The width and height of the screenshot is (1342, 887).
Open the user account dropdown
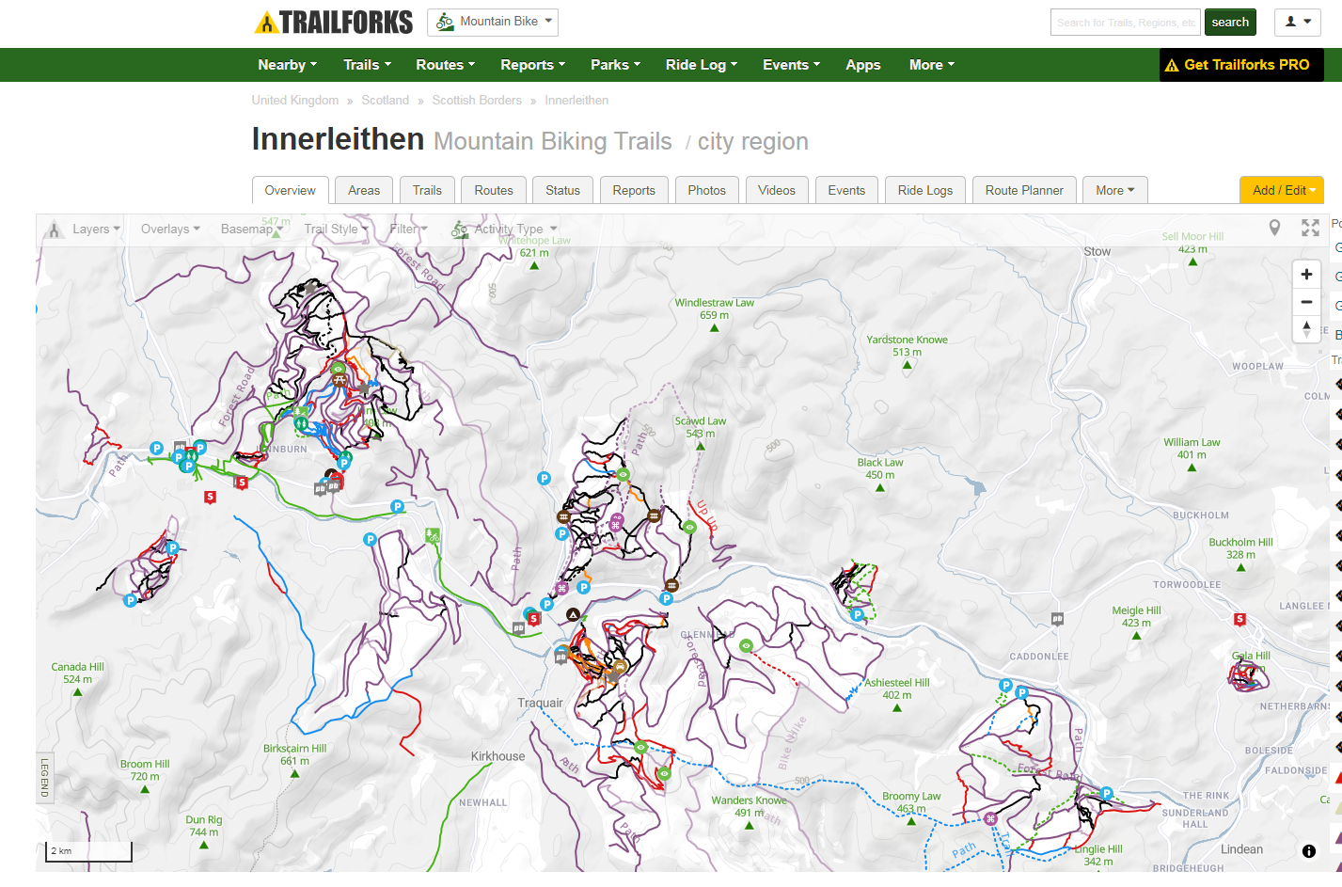tap(1298, 22)
